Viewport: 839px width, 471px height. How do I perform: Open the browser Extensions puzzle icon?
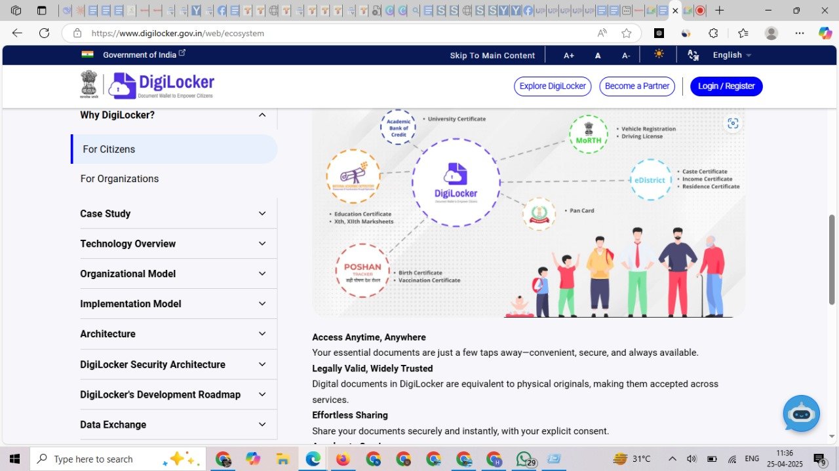tap(714, 33)
